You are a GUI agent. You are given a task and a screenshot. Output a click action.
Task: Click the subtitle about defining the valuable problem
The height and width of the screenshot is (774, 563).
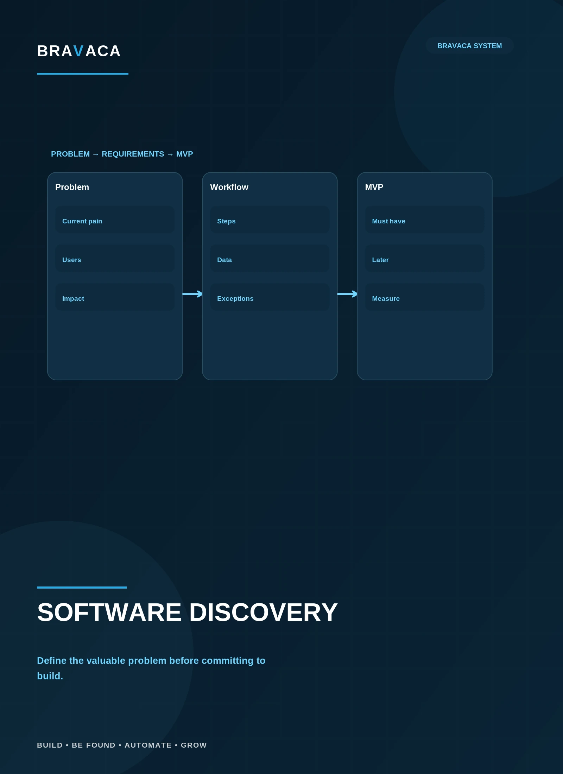[x=151, y=668]
